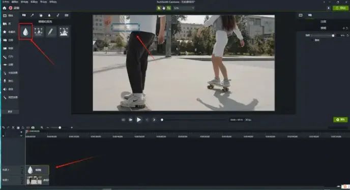Screen dimensions: 350x190
Task: Step forward with play-next-frame button
Action: pos(131,120)
